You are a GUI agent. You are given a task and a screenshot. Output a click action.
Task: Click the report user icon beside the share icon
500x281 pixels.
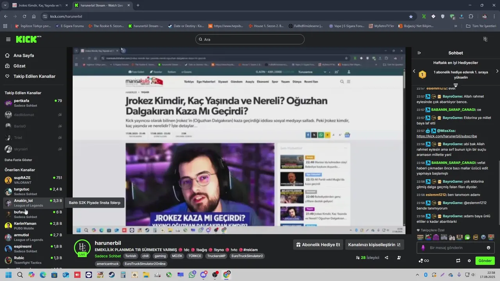coord(399,258)
